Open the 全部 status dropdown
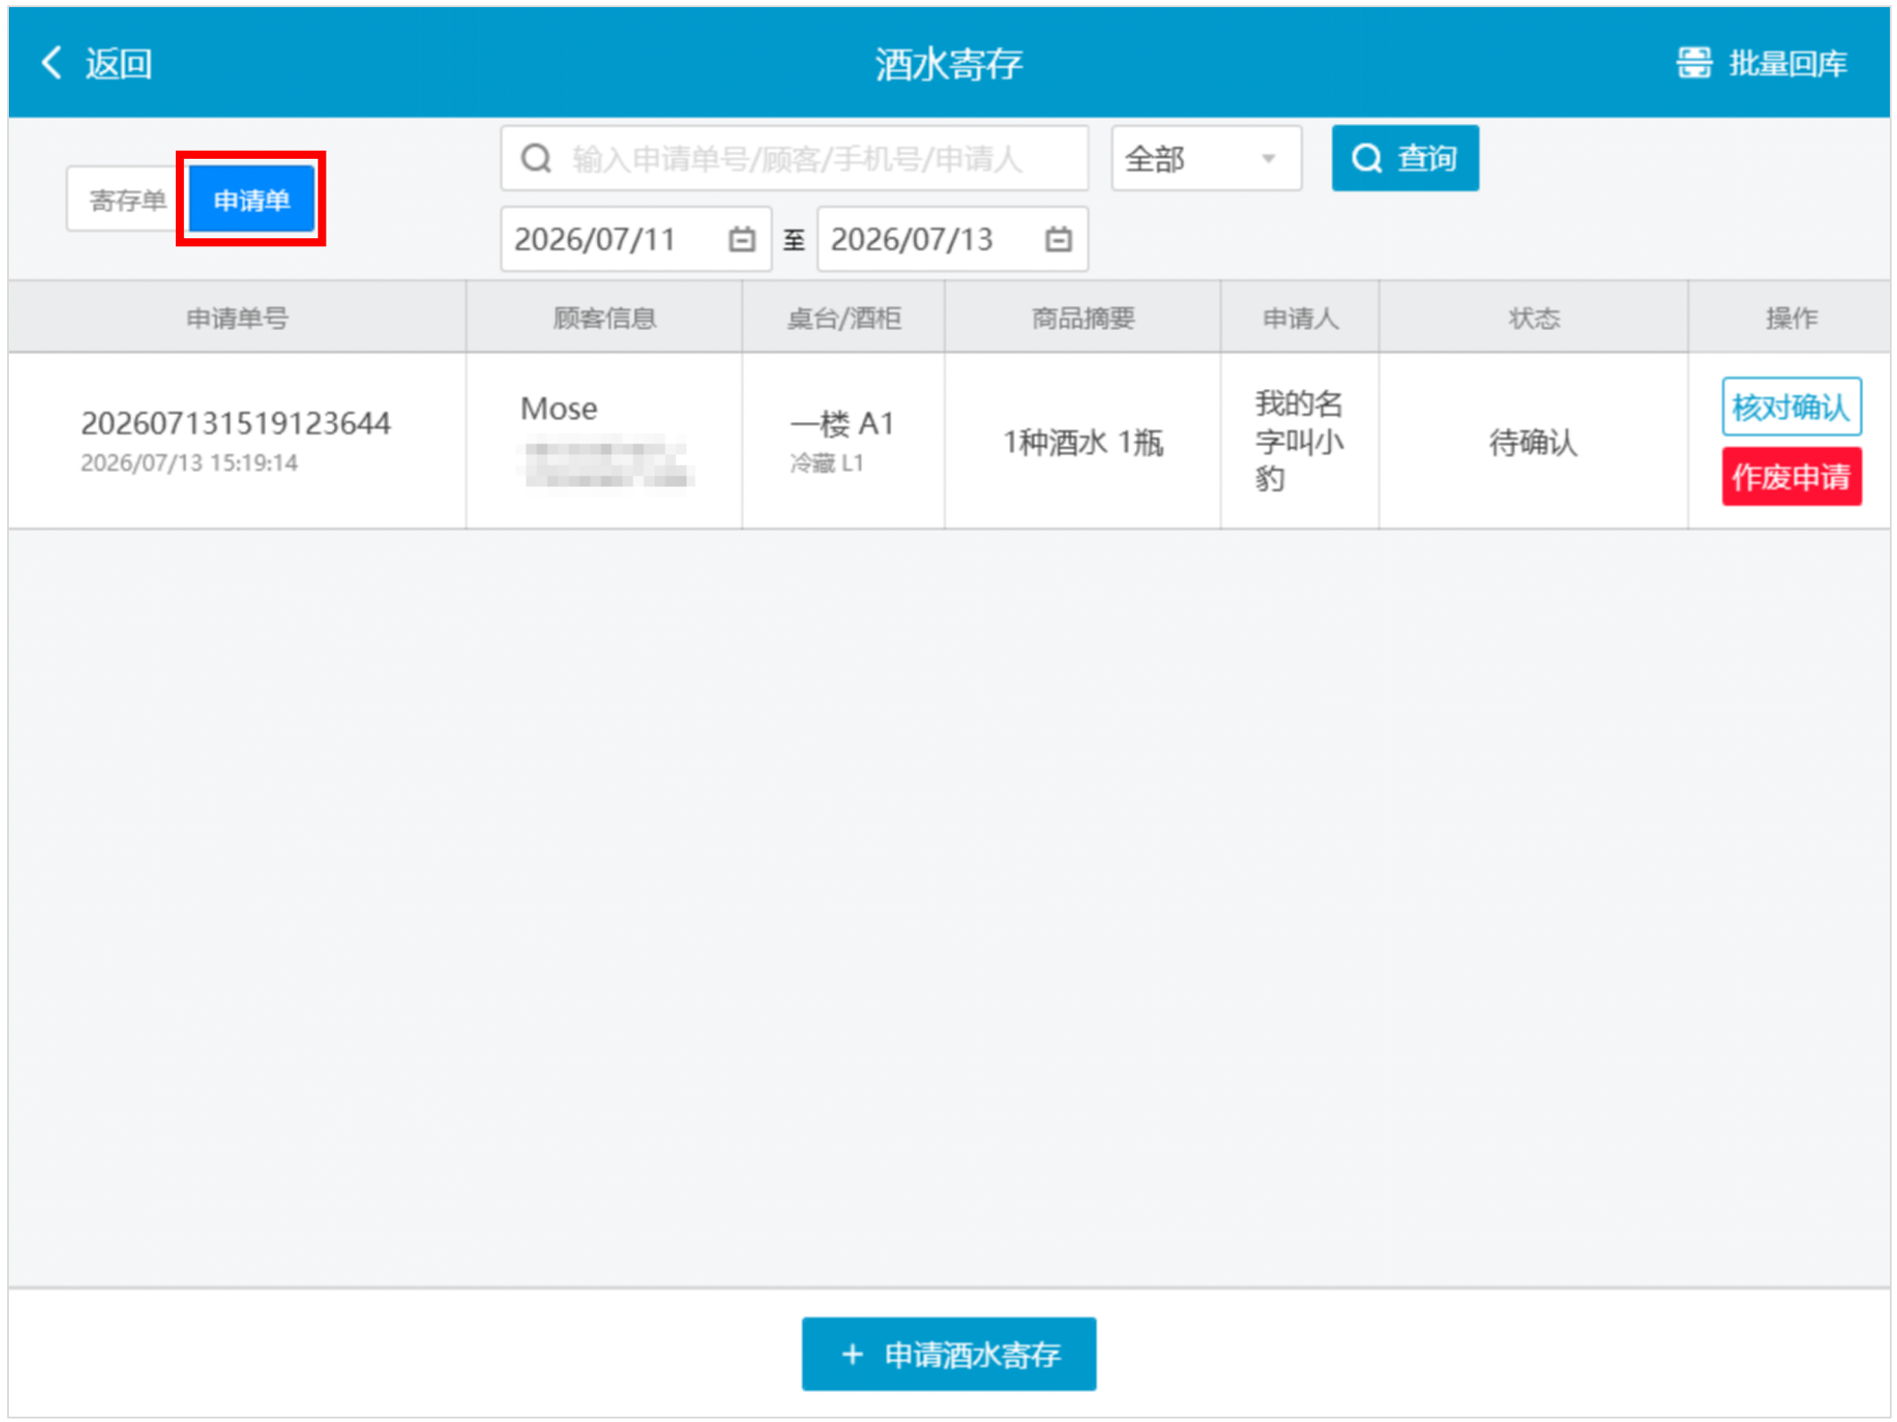 tap(1205, 159)
